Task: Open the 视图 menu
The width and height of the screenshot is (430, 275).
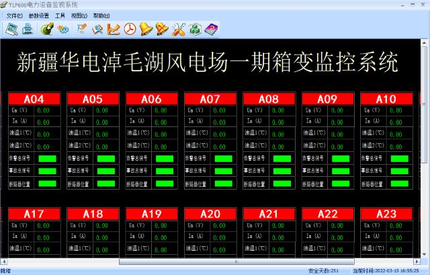Action: click(x=79, y=15)
